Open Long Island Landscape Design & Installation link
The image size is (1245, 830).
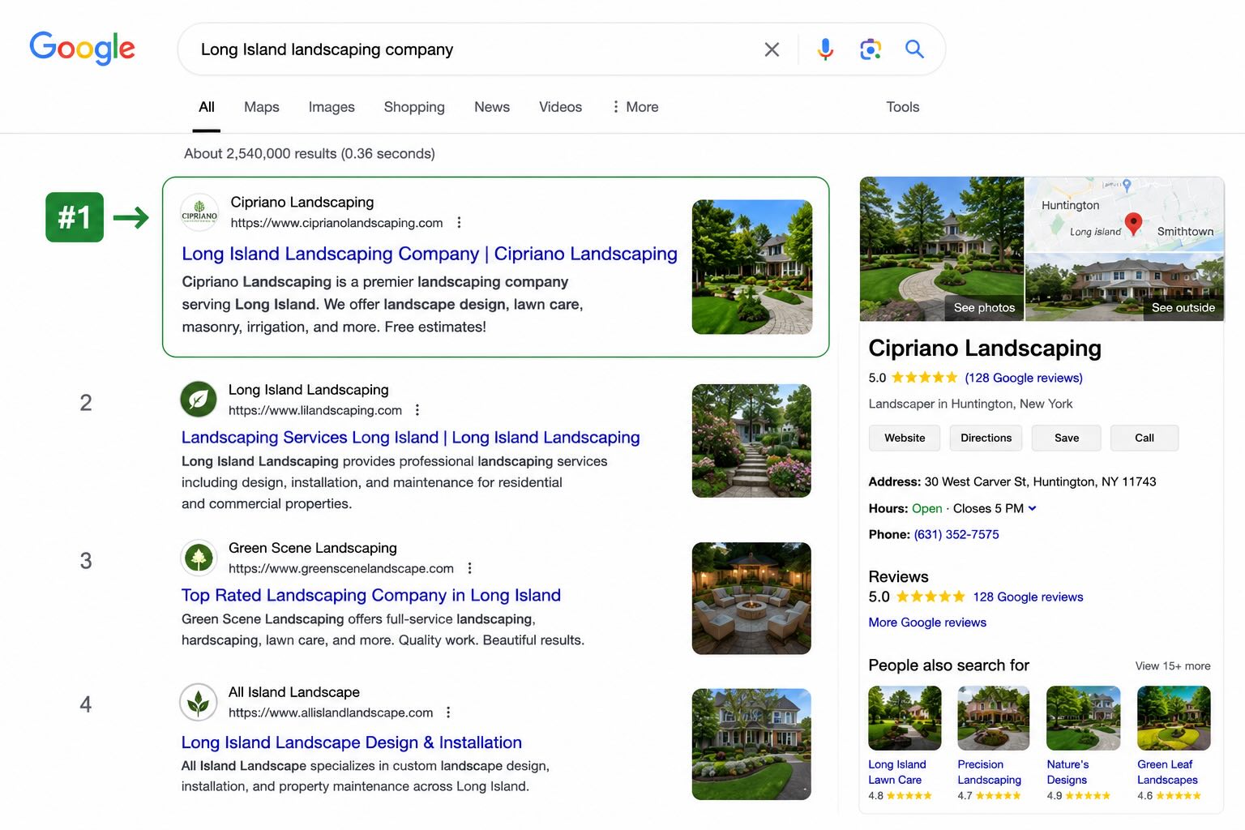coord(352,742)
